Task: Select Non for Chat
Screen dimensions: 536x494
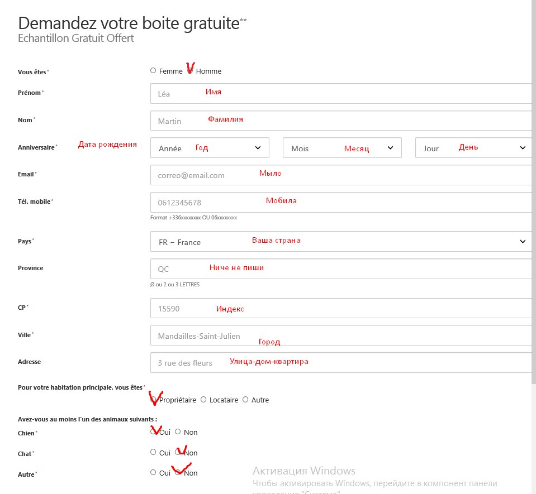Action: (x=178, y=453)
